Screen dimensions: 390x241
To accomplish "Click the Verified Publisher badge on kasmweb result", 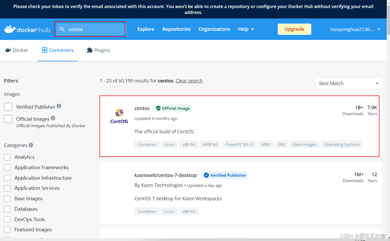I will (x=225, y=175).
